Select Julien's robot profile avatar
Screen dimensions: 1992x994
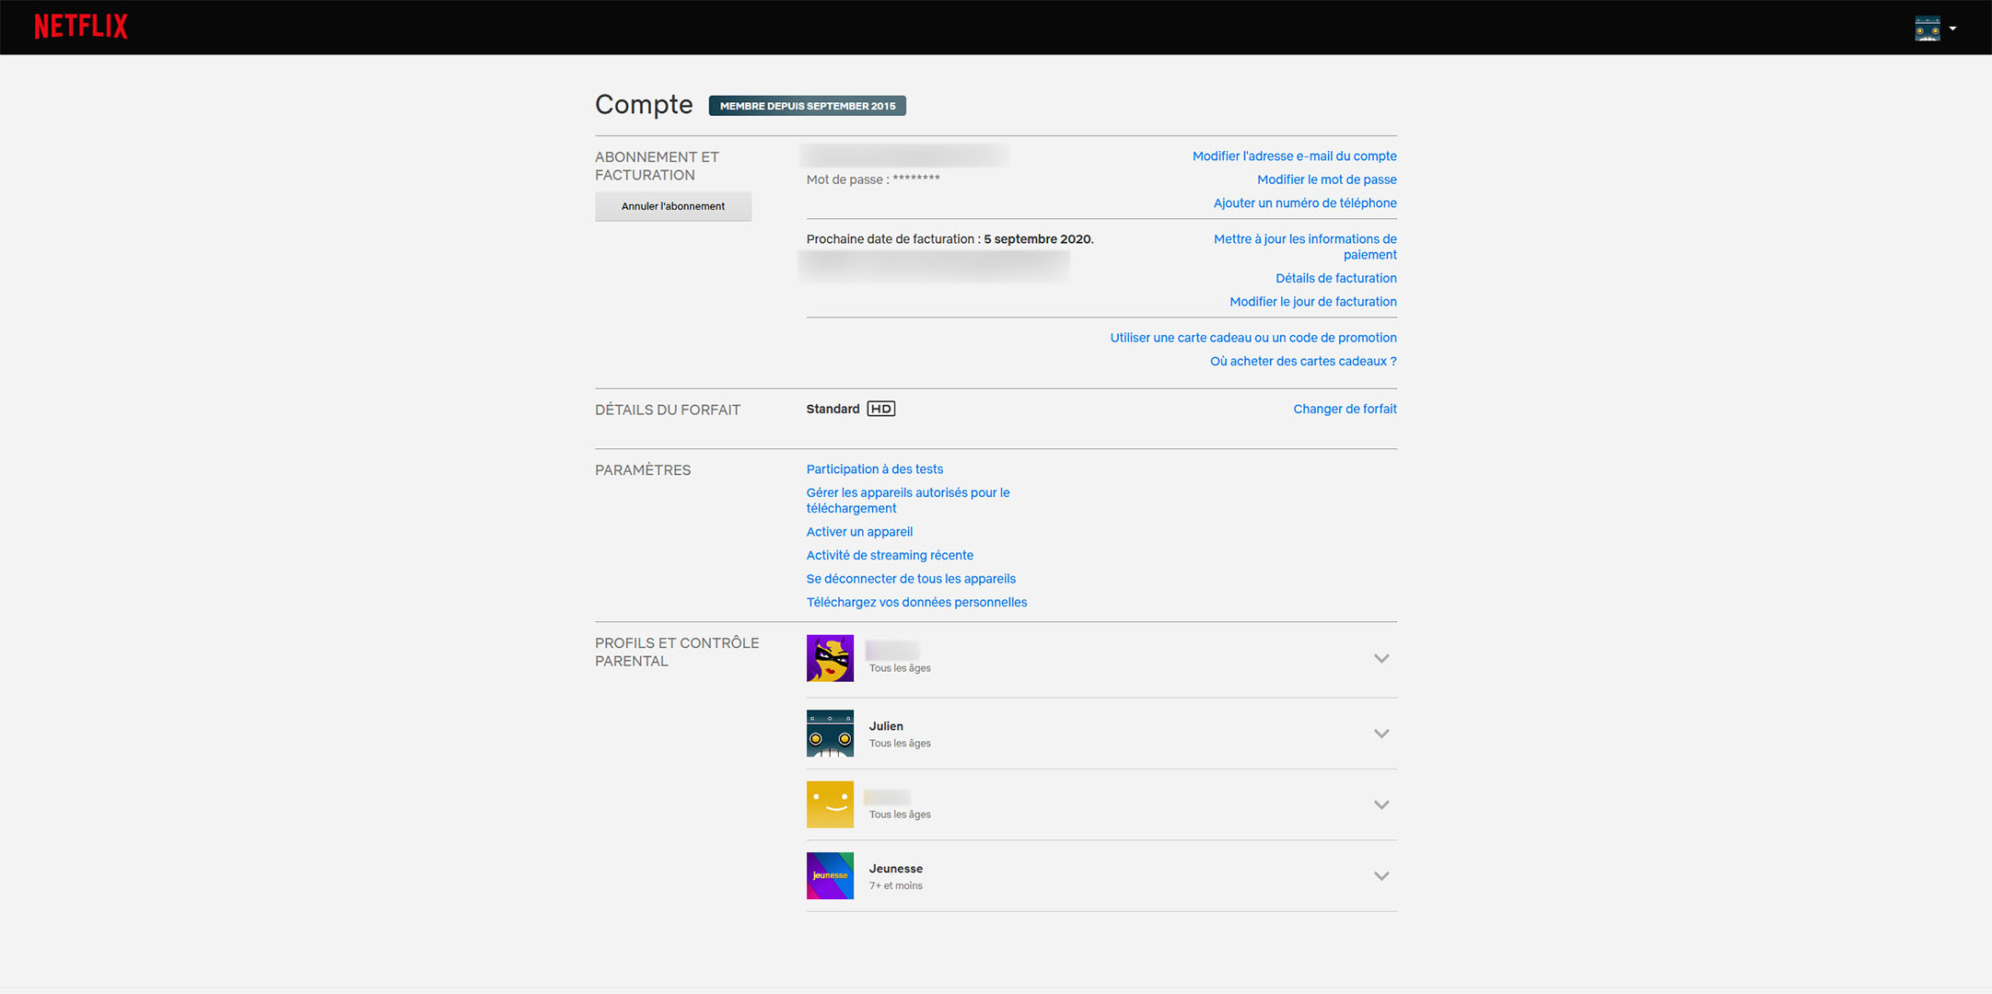click(830, 734)
